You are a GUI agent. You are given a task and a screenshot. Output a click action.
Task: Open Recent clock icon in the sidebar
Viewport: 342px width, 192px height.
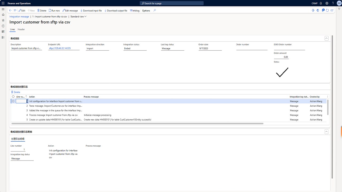pos(3,26)
